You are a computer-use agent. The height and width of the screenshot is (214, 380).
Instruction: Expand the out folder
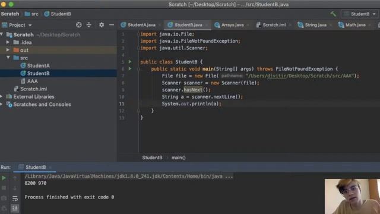[x=8, y=50]
